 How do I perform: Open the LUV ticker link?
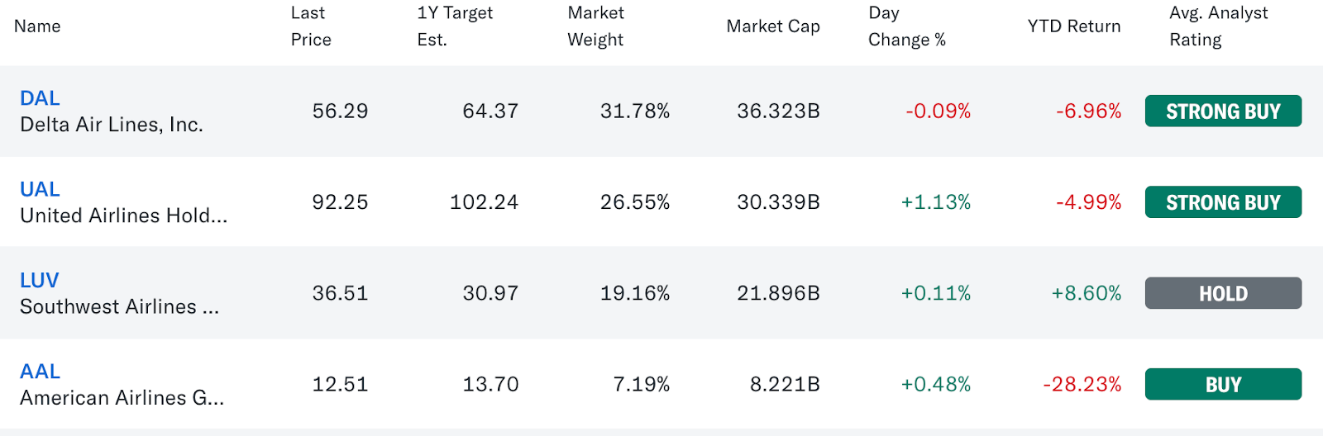pos(39,280)
